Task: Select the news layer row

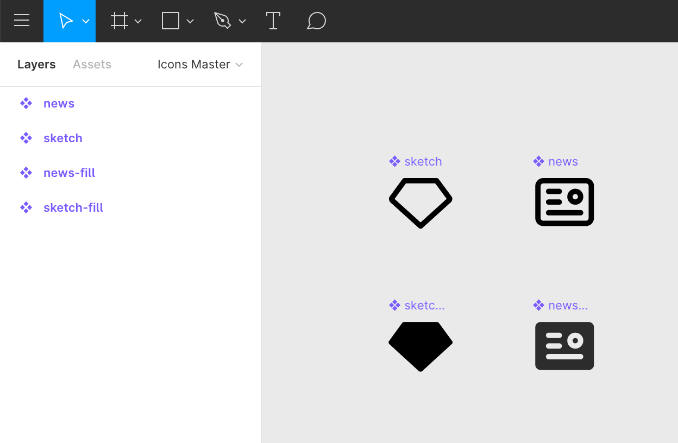Action: click(x=130, y=103)
